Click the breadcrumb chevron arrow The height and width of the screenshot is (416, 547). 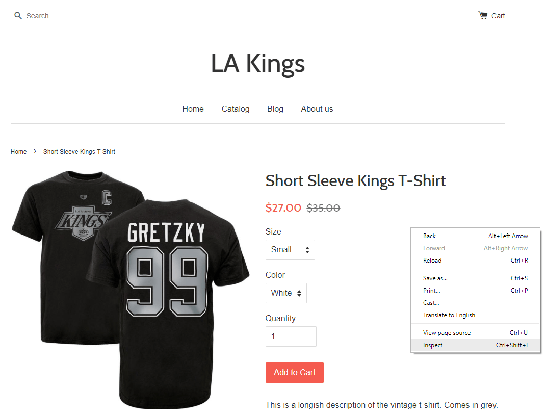34,151
